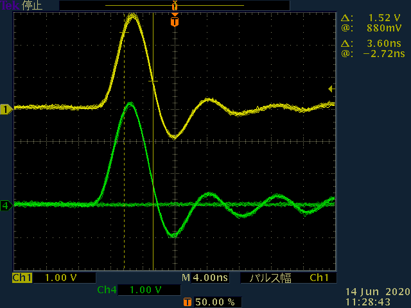Click the date readout 14 Jun 2020

(378, 292)
